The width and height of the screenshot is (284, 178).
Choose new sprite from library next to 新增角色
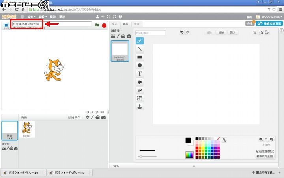coord(88,117)
